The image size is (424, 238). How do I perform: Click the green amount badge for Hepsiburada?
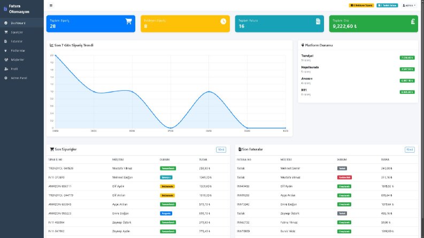point(407,69)
